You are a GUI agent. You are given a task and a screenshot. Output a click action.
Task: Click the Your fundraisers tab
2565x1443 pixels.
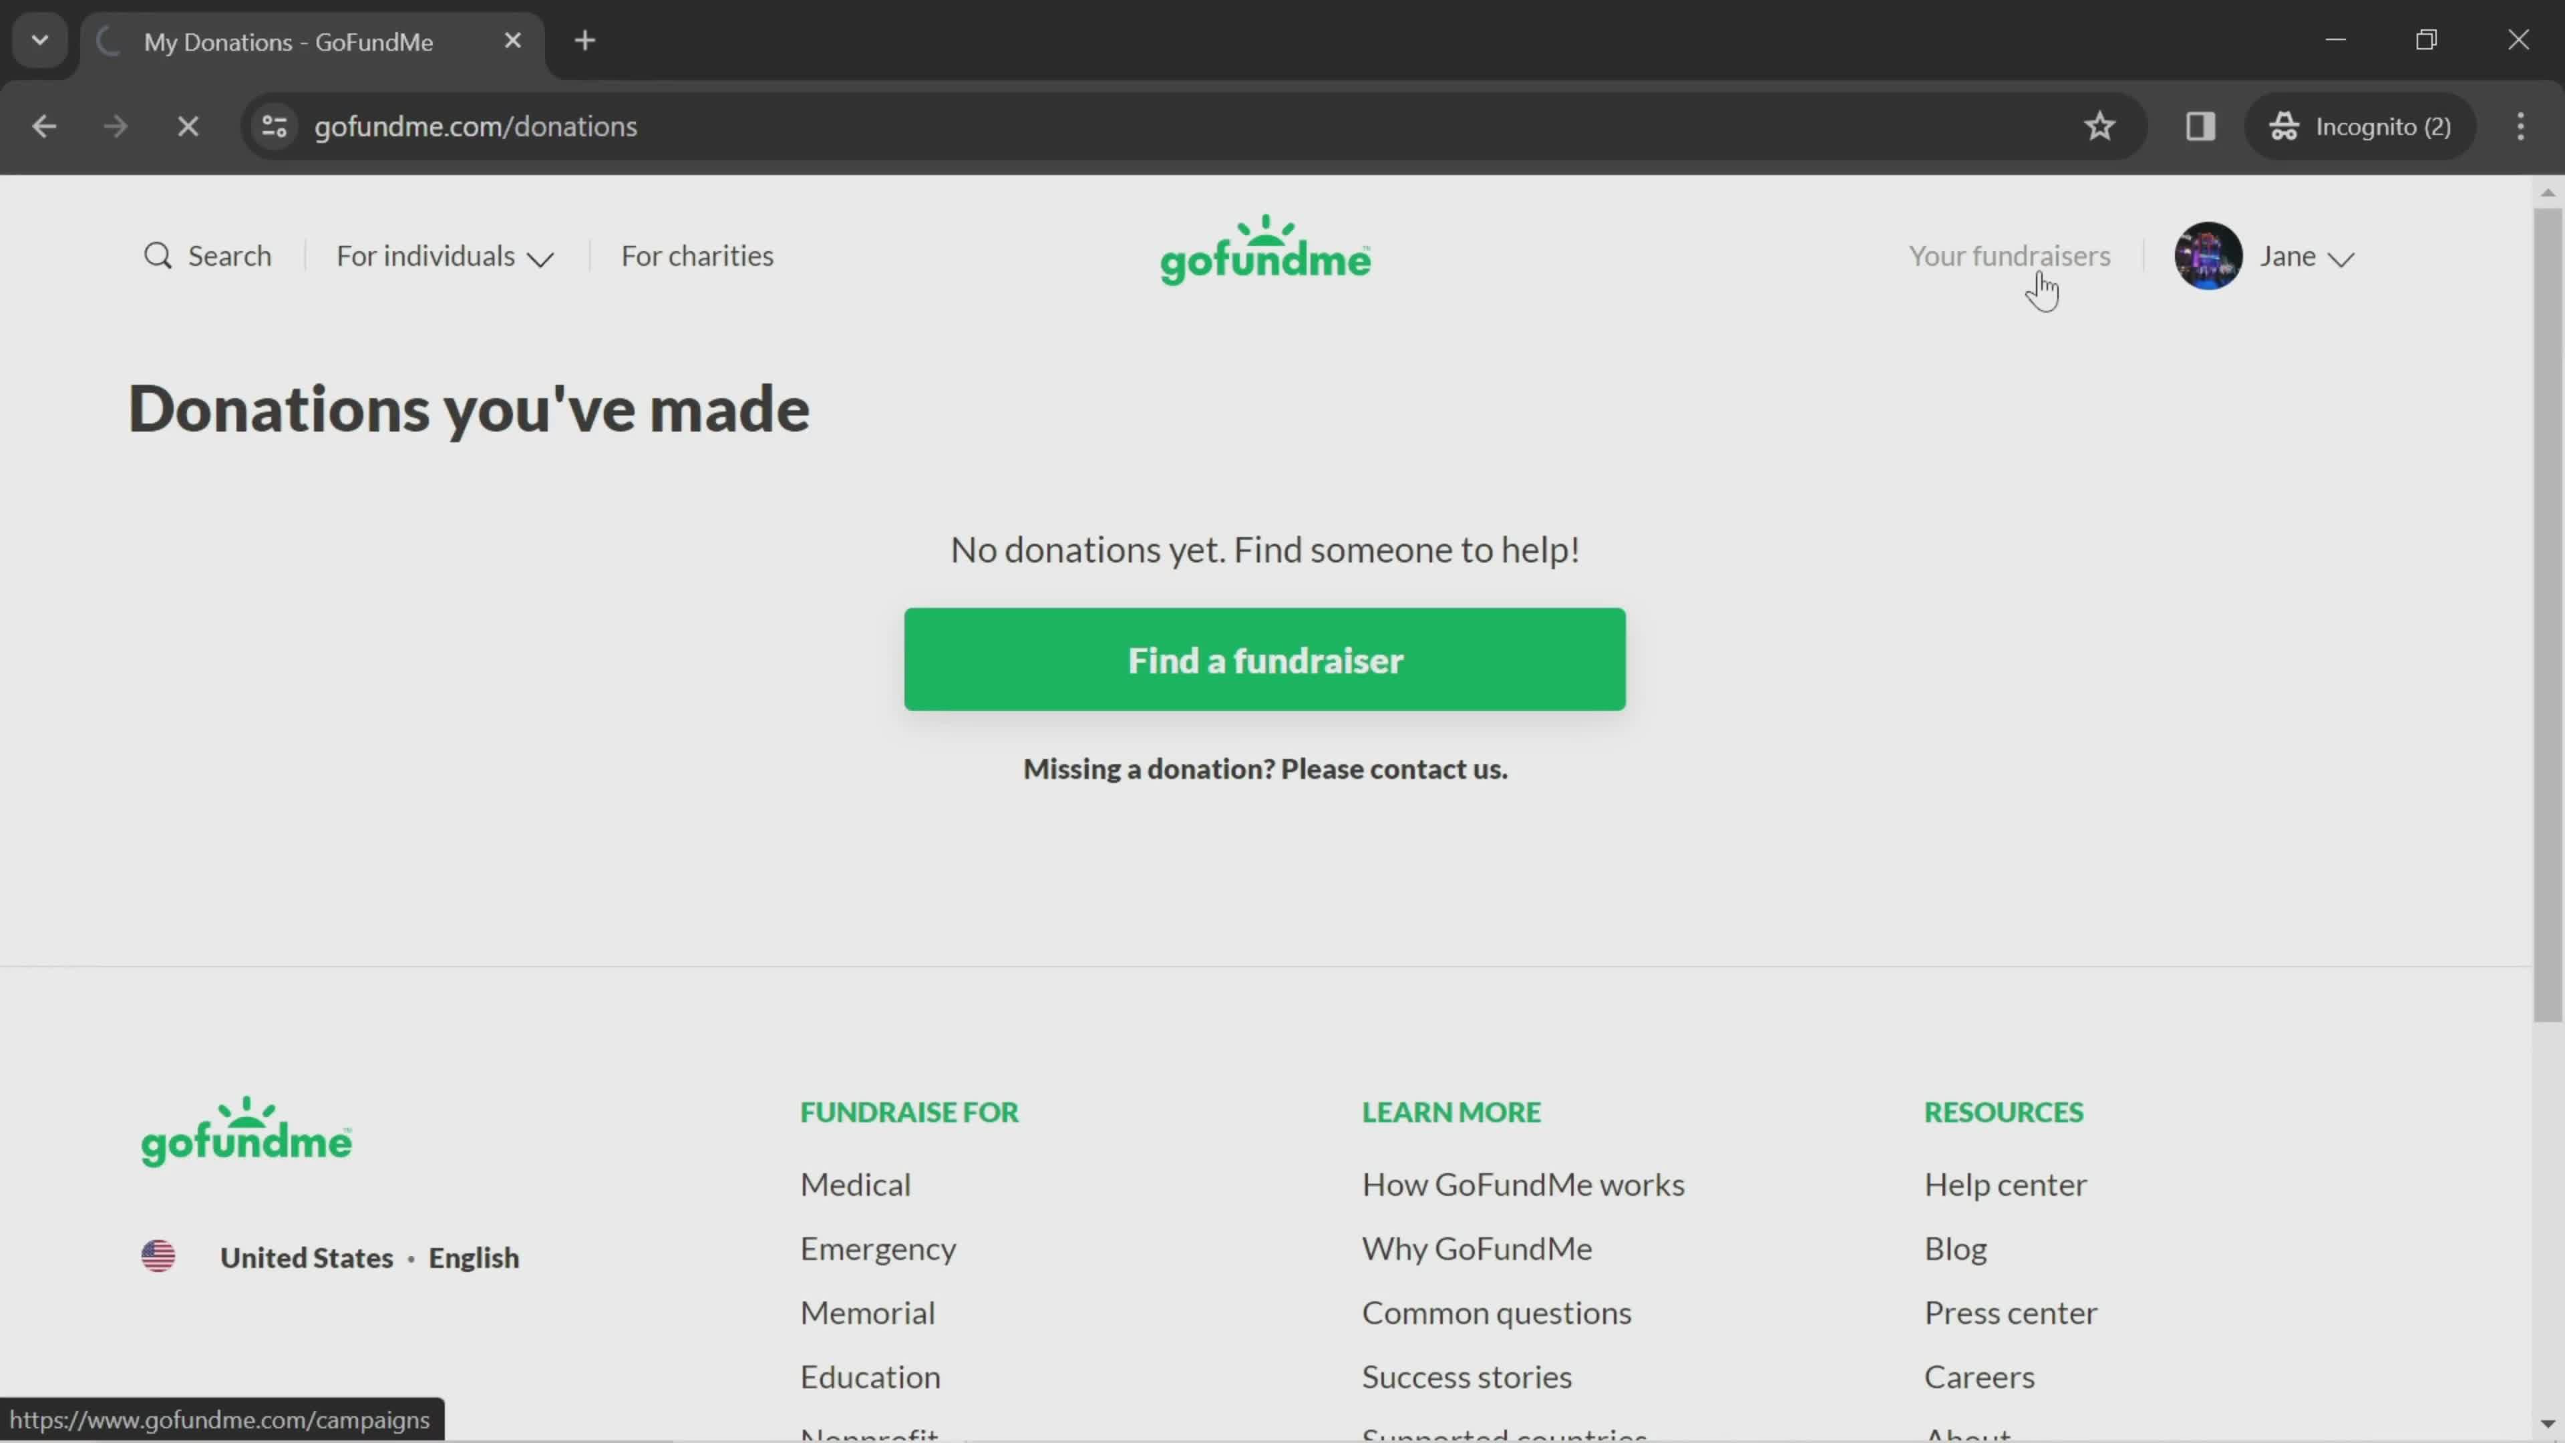2010,255
